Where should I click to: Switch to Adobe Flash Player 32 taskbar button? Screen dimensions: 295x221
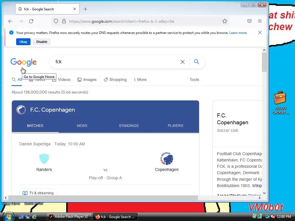point(69,217)
